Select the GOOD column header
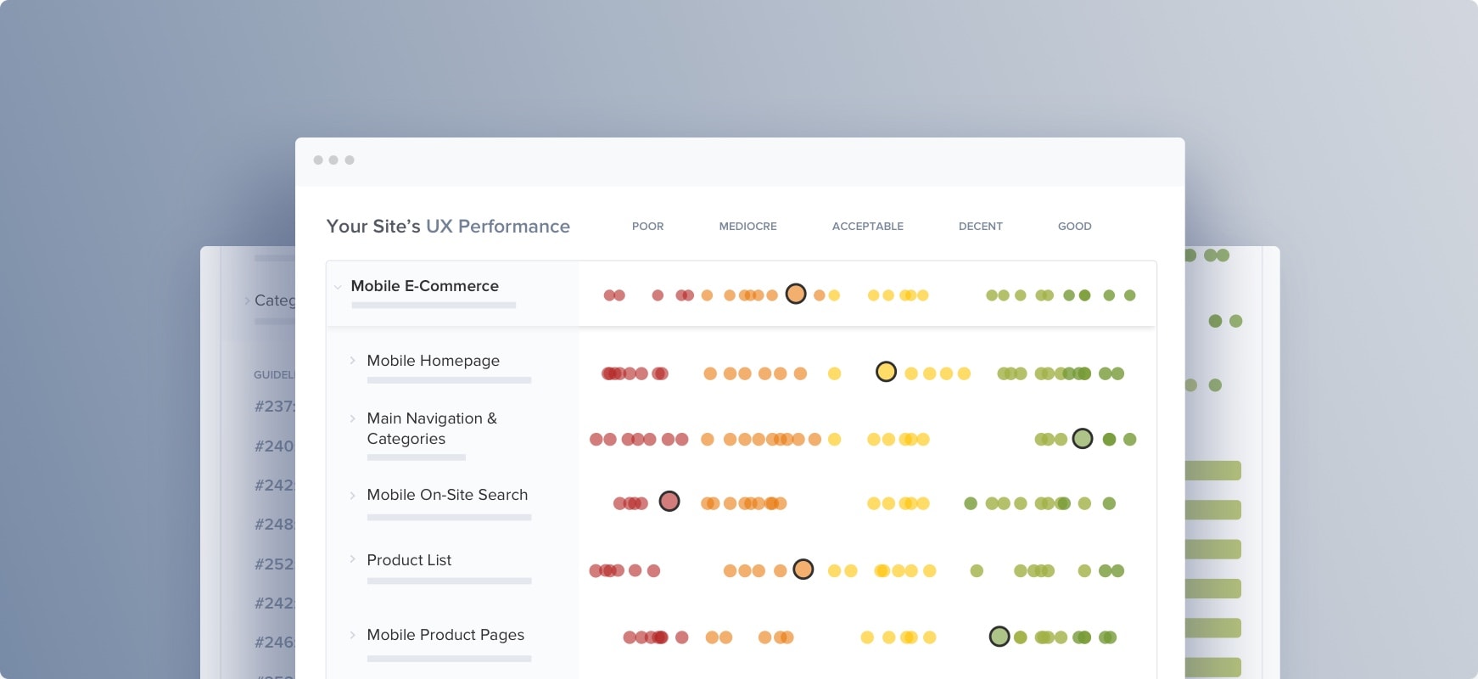 (x=1075, y=227)
